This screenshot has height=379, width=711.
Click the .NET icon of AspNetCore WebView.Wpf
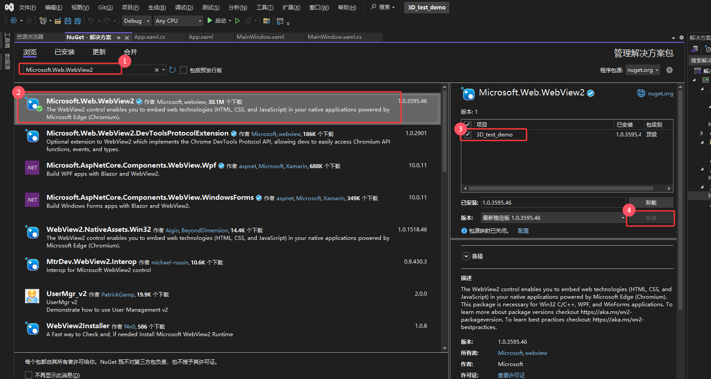32,168
